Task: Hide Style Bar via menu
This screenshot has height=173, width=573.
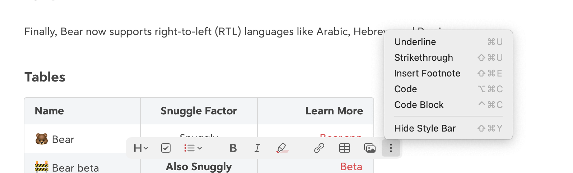Action: tap(425, 128)
